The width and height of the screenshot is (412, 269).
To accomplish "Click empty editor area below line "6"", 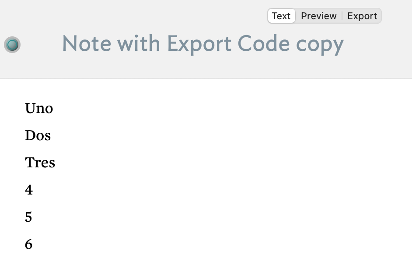I will 206,260.
